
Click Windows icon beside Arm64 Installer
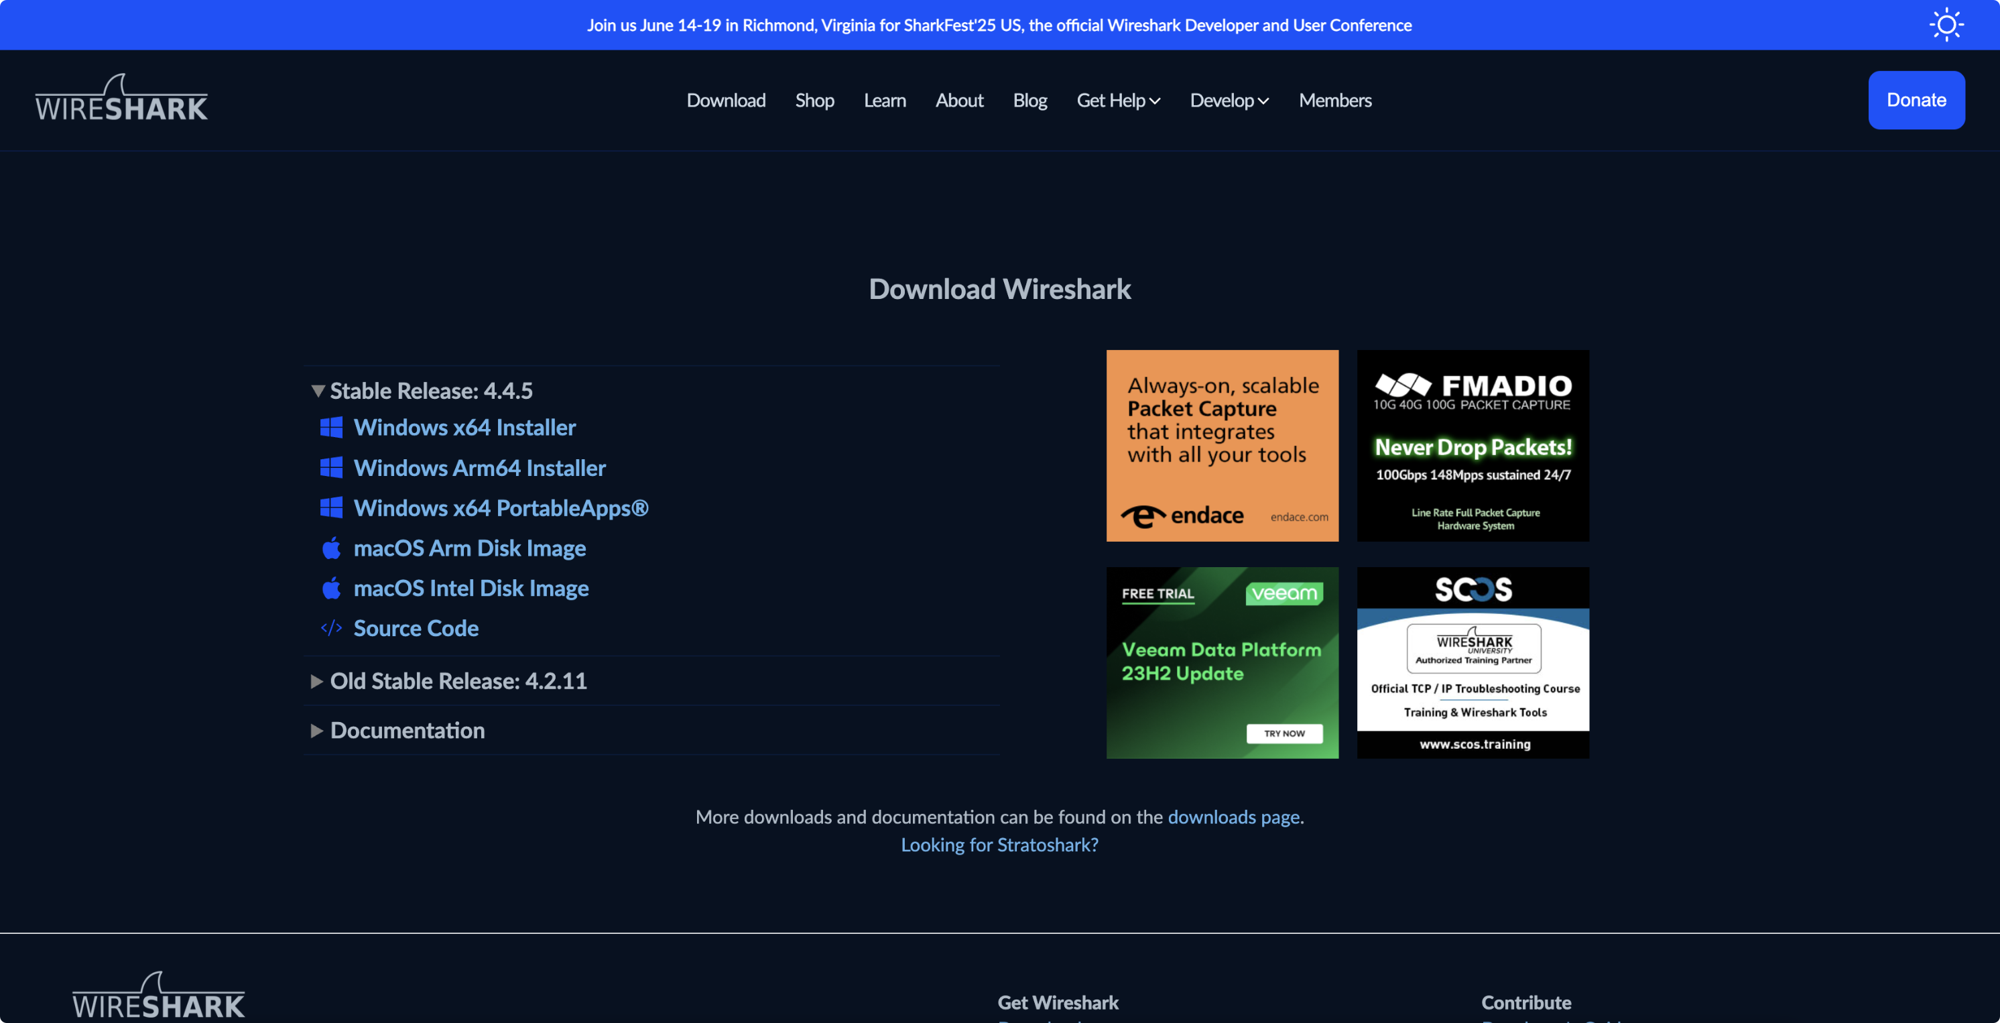pyautogui.click(x=332, y=468)
